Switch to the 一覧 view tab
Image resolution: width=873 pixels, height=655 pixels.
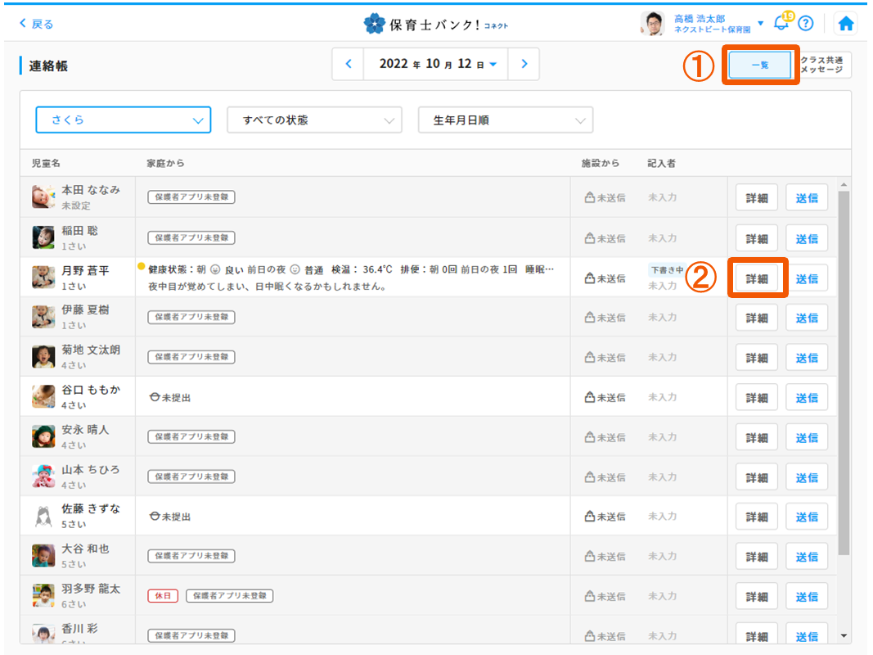[759, 65]
